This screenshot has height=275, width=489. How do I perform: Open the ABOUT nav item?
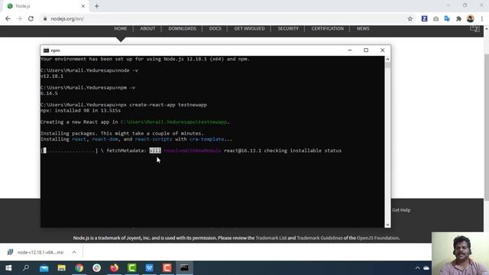[x=147, y=28]
